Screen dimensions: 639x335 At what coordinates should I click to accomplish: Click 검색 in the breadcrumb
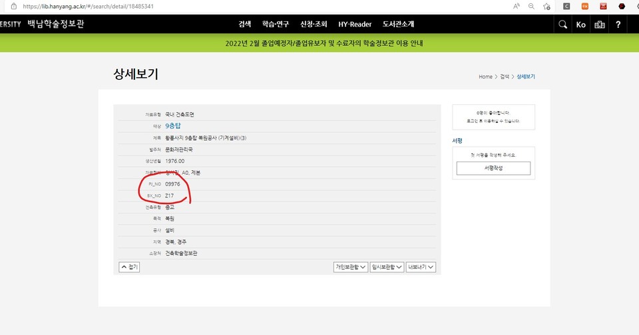point(505,76)
